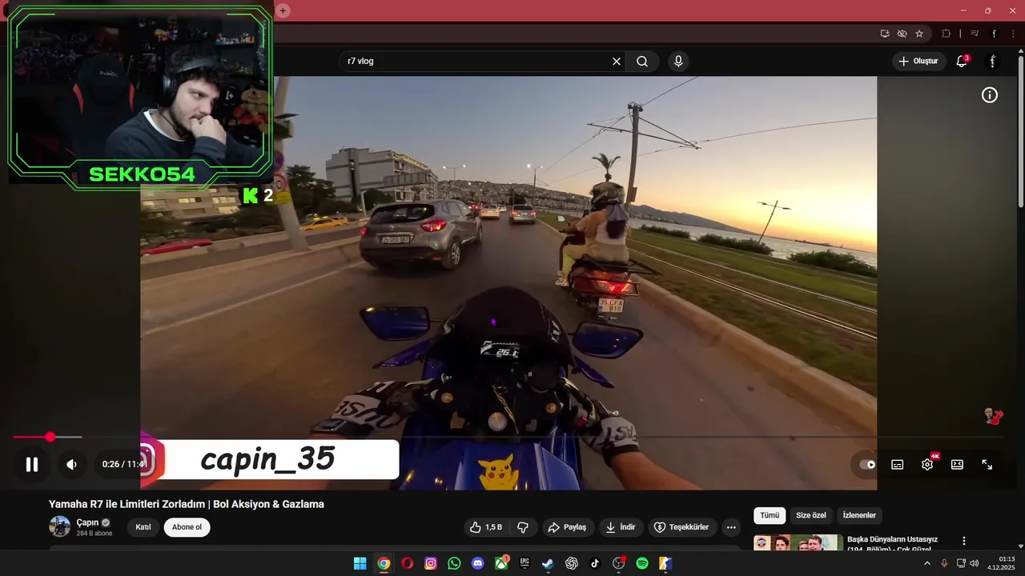Screen dimensions: 1025x576
Task: Open Spotify from the taskbar
Action: (642, 563)
